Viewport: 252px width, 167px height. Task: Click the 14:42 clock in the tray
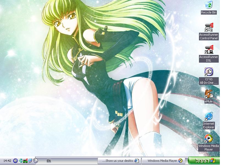[x=7, y=161]
